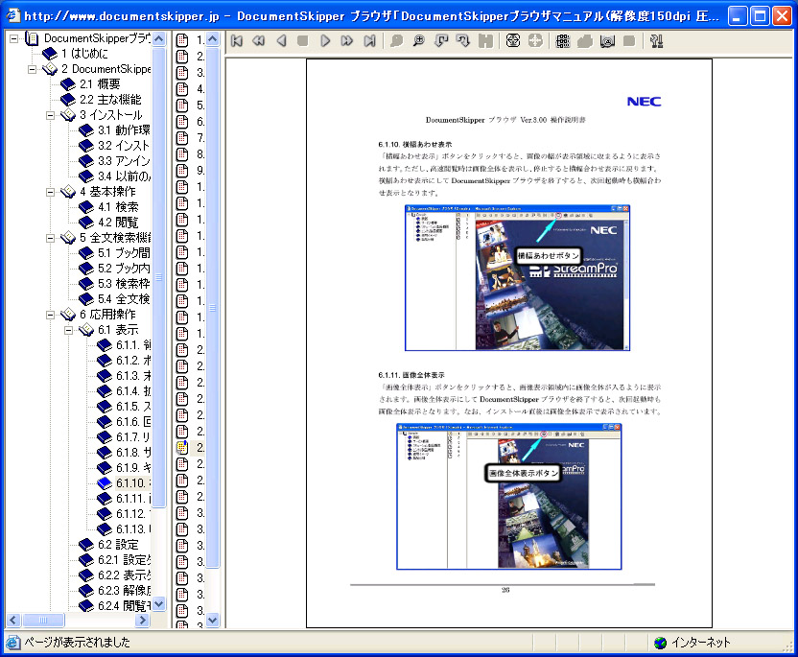
Task: Collapse the '5 全文検索機能' section
Action: tap(51, 238)
